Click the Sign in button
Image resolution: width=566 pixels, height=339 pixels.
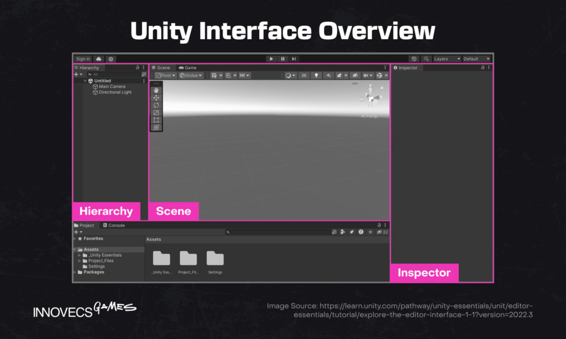click(83, 59)
